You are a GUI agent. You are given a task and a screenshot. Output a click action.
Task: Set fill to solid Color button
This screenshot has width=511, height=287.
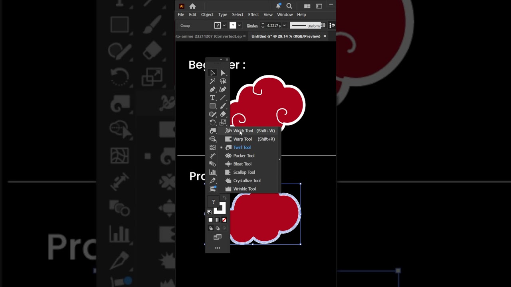[211, 220]
